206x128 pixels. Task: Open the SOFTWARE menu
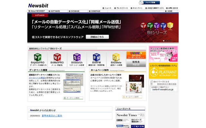click(x=54, y=11)
